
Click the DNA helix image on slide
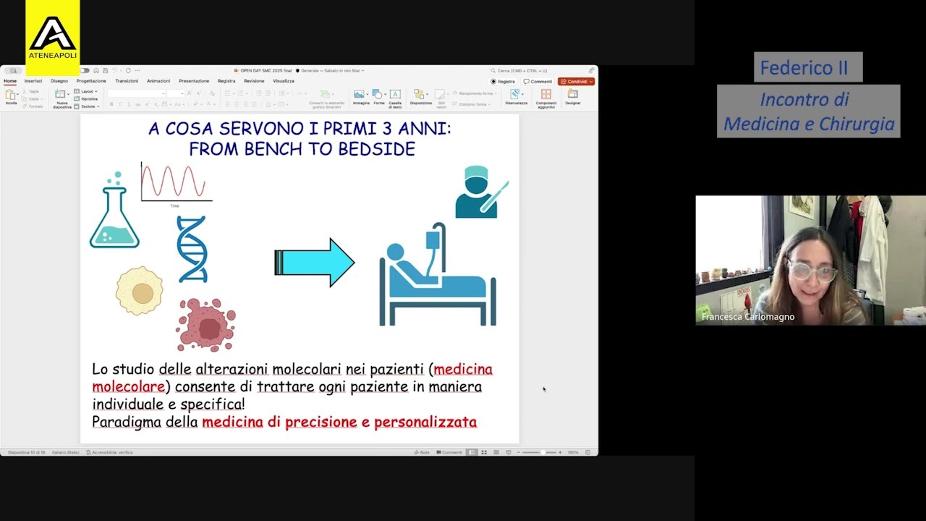point(192,249)
